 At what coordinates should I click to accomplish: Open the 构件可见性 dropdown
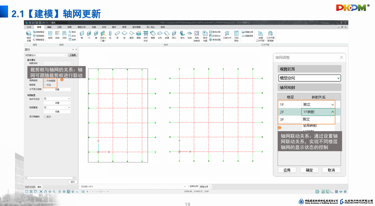coord(57,99)
